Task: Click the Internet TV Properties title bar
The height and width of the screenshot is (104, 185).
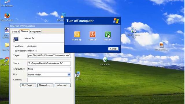Action: pyautogui.click(x=37, y=26)
